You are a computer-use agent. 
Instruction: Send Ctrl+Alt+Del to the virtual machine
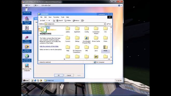(46, 5)
